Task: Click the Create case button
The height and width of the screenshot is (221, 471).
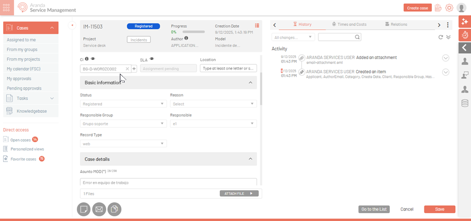Action: pos(418,8)
